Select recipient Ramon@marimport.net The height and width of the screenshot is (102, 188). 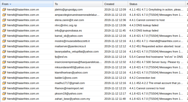pos(69,88)
